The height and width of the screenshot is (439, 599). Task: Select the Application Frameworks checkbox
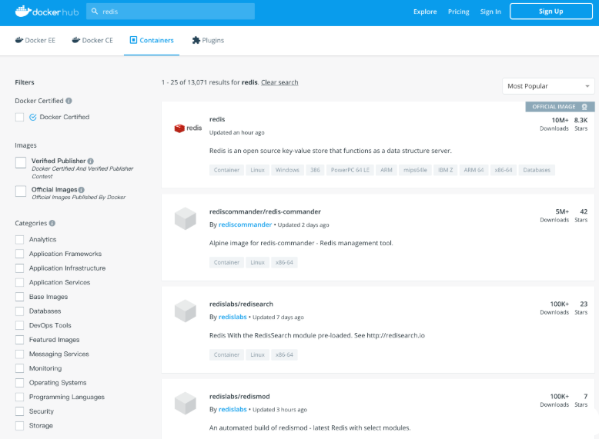(19, 254)
